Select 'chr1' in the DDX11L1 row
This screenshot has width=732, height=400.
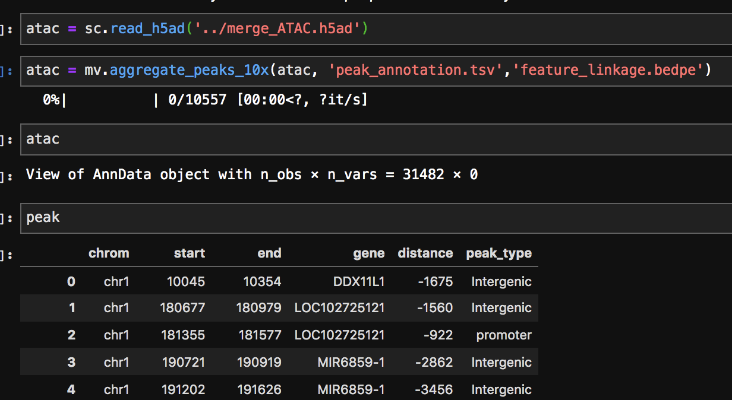tap(116, 281)
